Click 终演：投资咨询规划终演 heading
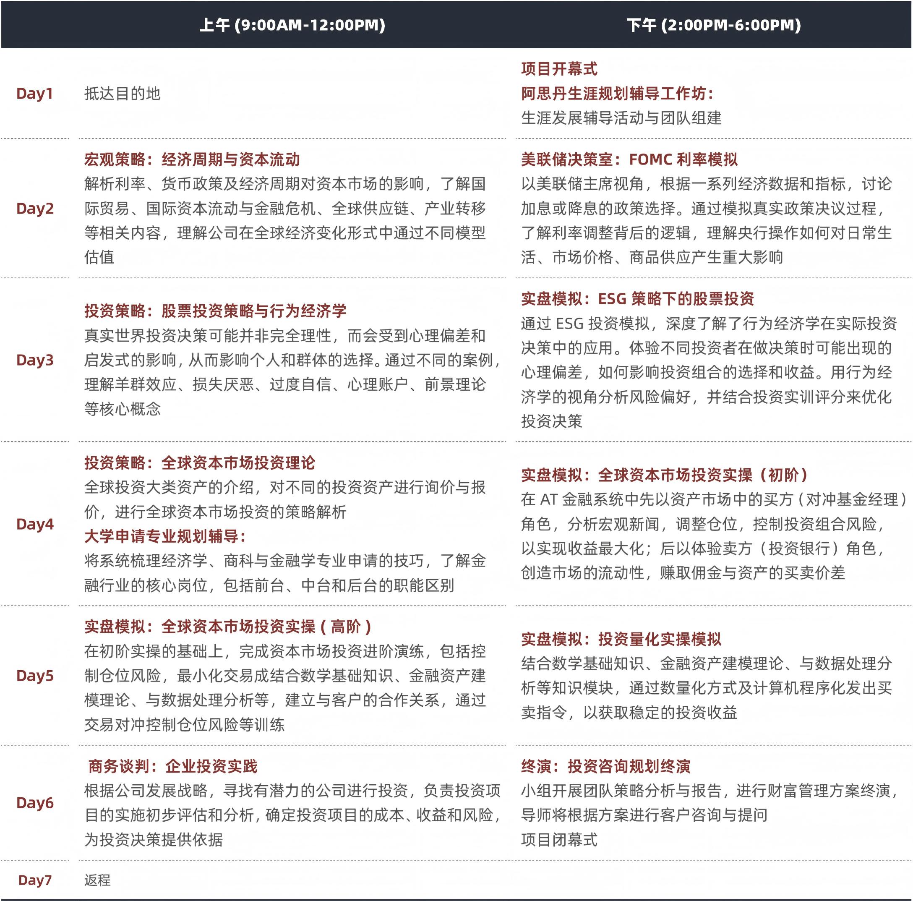913x901 pixels. click(606, 766)
